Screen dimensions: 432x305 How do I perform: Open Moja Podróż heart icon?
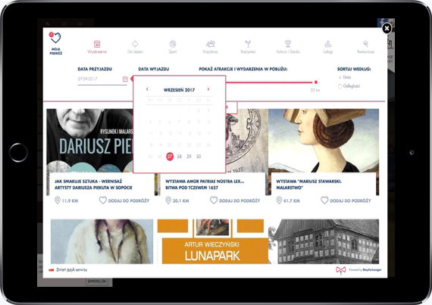[55, 38]
